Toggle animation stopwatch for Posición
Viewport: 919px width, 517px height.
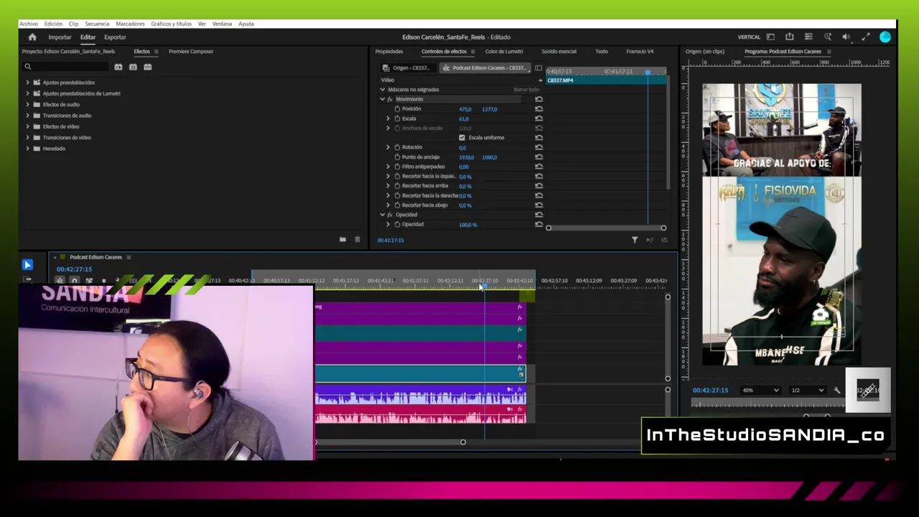click(x=397, y=109)
